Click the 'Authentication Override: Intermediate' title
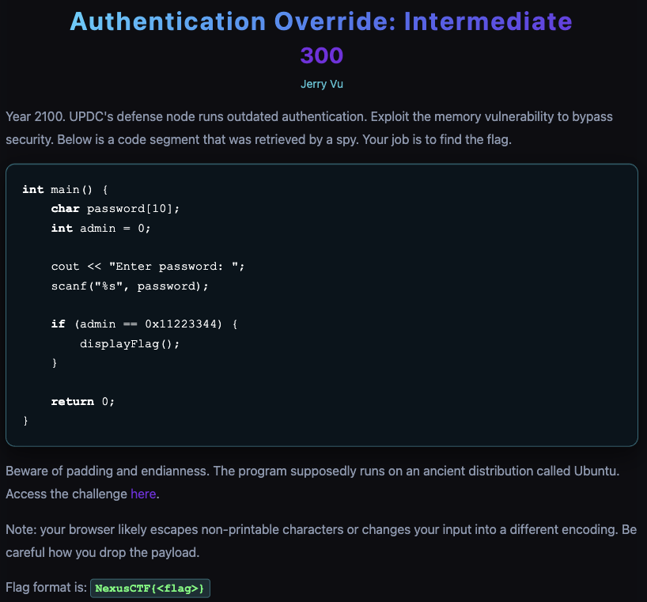Screen dimensions: 647x602 [x=321, y=21]
